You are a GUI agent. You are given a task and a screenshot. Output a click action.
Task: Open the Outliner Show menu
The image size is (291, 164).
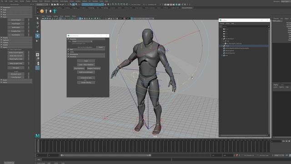pos(228,24)
